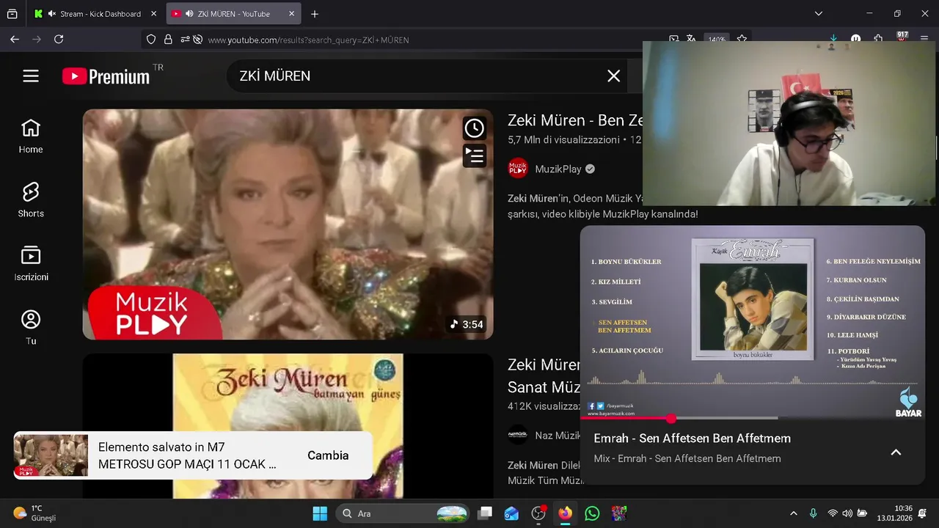Open the YouTube guide hamburger menu

pos(31,76)
